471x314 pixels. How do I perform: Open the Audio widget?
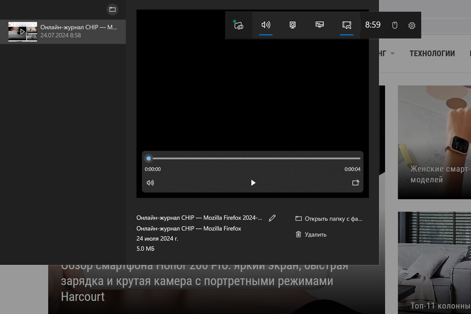[265, 25]
